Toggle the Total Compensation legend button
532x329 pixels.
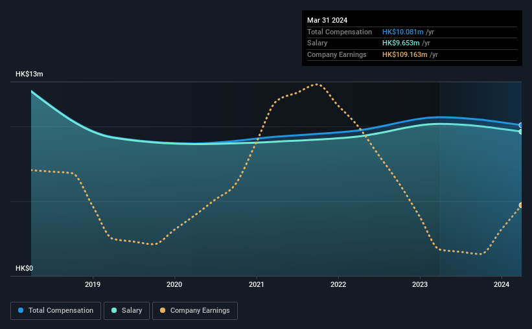[x=56, y=311]
